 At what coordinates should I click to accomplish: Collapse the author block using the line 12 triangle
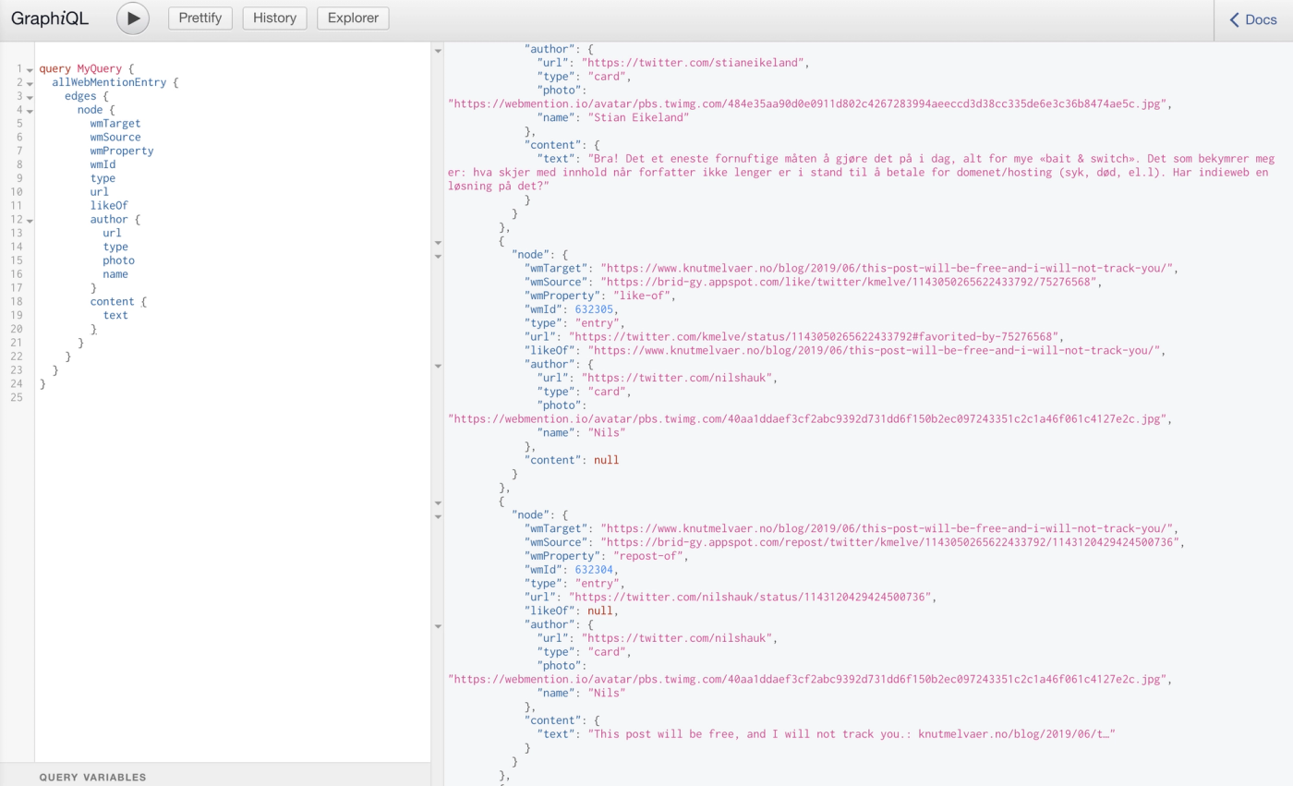29,219
